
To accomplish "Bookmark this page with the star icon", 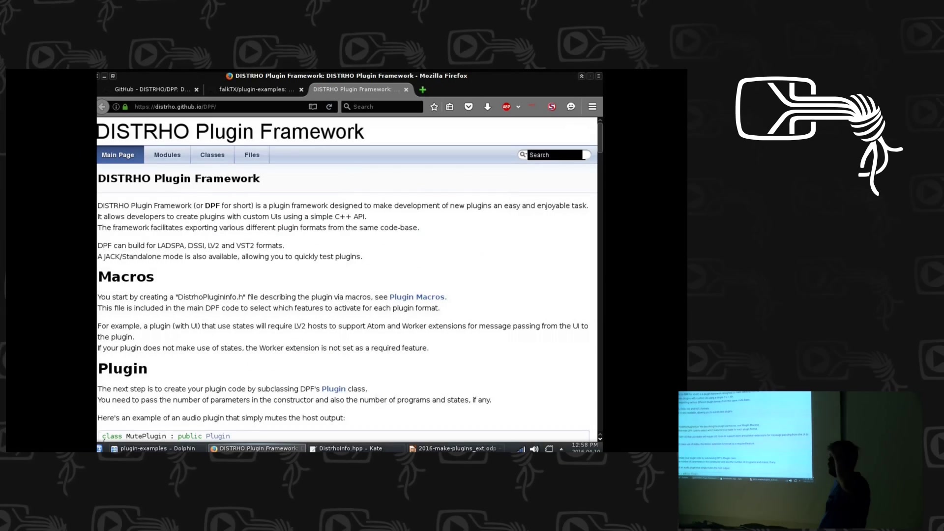I will click(434, 107).
